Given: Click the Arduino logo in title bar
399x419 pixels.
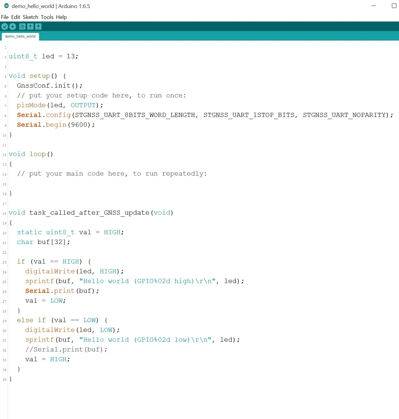Looking at the screenshot, I should pos(6,6).
